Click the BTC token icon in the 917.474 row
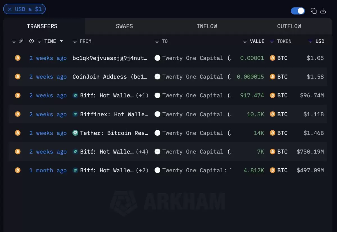337x232 pixels. point(272,95)
